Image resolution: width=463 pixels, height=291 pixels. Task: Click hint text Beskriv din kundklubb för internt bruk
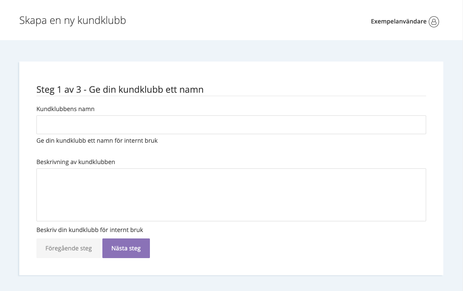[90, 230]
